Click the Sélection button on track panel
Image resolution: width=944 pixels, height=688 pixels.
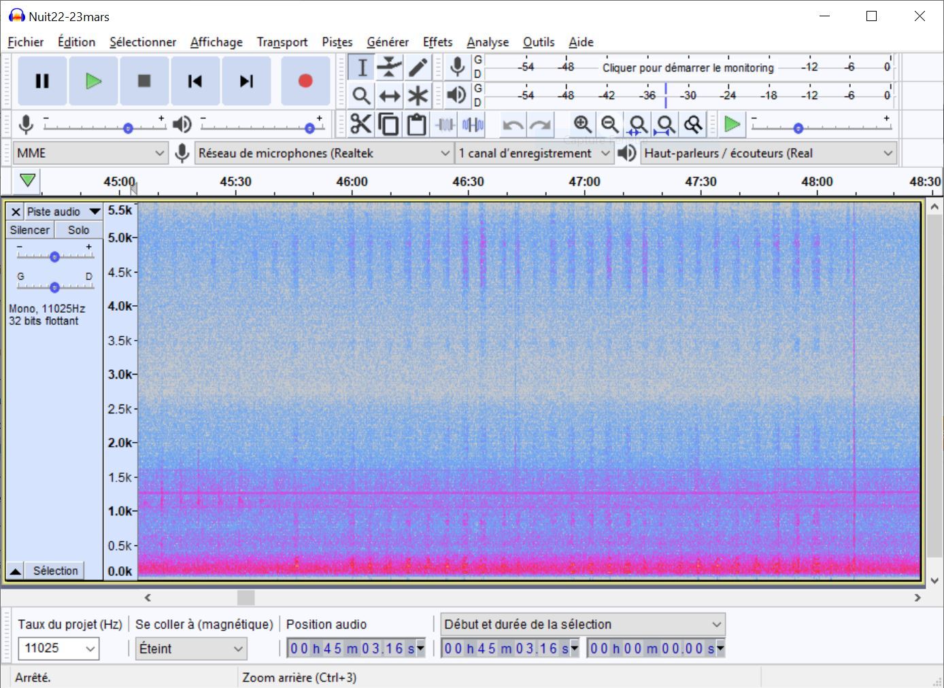point(56,571)
